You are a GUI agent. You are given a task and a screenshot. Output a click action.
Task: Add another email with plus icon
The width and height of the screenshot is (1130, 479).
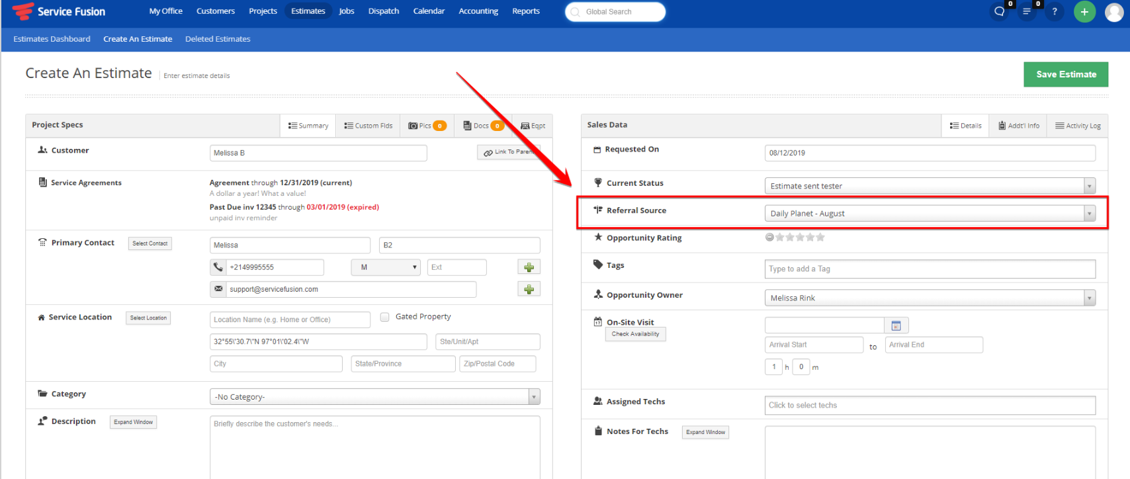[529, 289]
